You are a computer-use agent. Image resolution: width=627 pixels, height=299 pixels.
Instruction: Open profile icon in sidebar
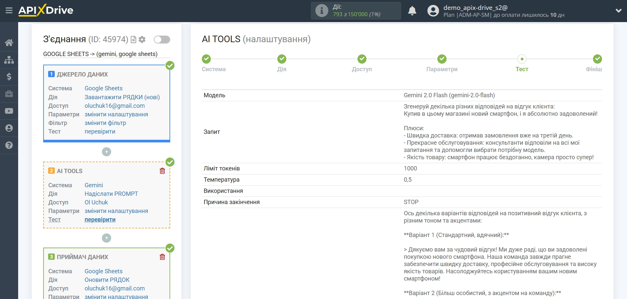tap(9, 128)
